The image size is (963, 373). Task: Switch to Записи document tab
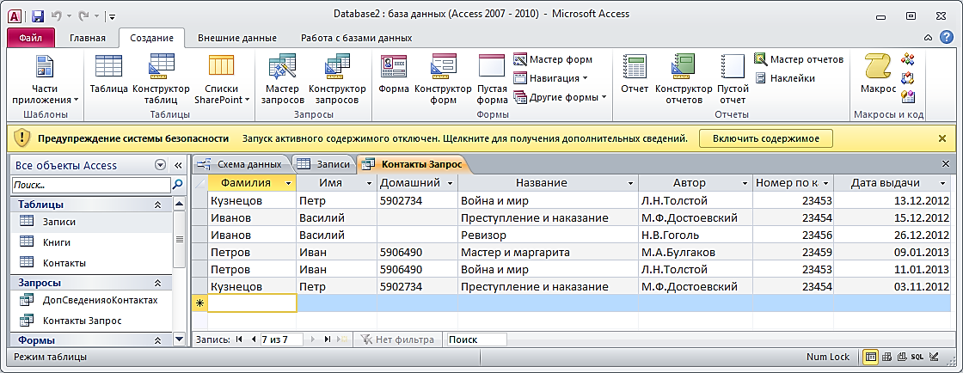(323, 164)
